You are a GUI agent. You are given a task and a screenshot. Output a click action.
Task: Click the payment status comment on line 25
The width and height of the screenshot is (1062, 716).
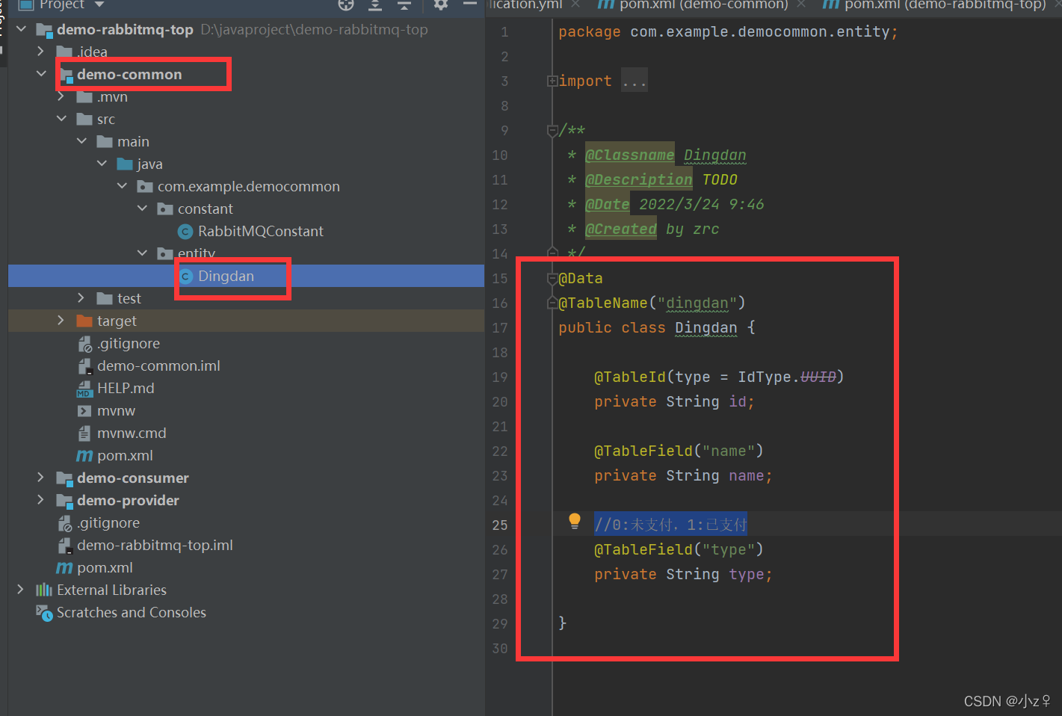coord(671,525)
